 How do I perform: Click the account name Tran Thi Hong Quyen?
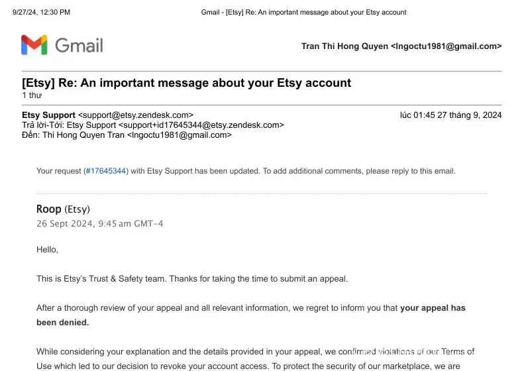click(344, 46)
